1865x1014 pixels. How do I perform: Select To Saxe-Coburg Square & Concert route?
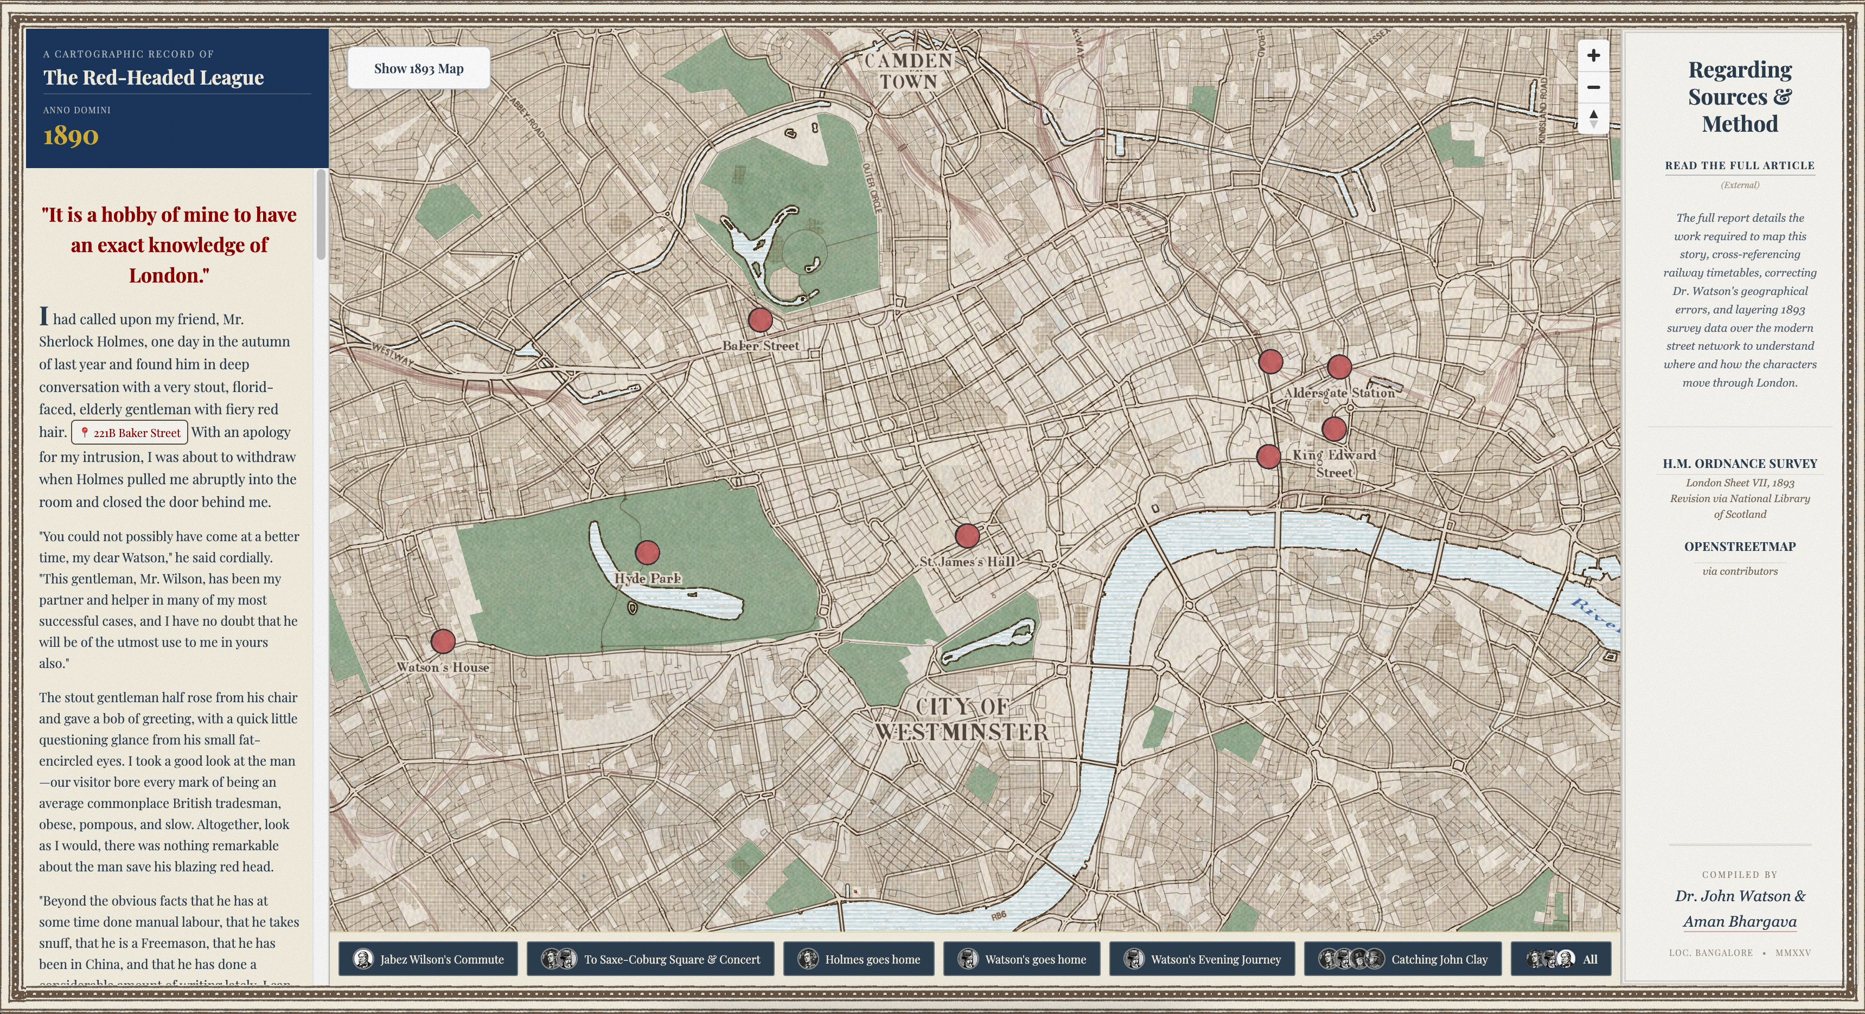pos(650,959)
